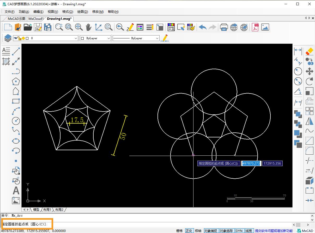Viewport: 315px width, 233px height.
Task: Select the Move tool
Action: tap(309, 71)
